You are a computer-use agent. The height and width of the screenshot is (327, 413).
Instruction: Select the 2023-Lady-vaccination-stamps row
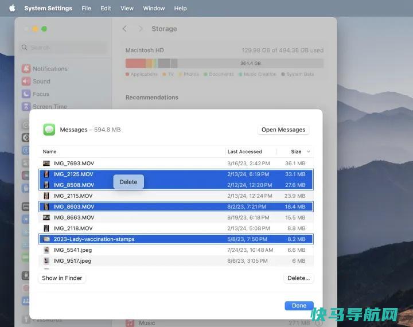pos(176,239)
